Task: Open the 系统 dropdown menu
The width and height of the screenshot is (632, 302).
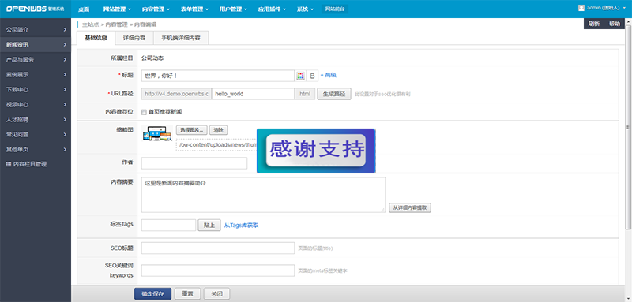Action: coord(305,9)
